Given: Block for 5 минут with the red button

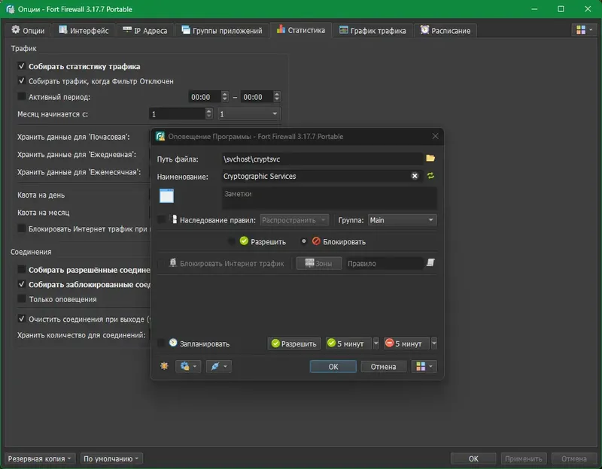Looking at the screenshot, I should pos(407,343).
